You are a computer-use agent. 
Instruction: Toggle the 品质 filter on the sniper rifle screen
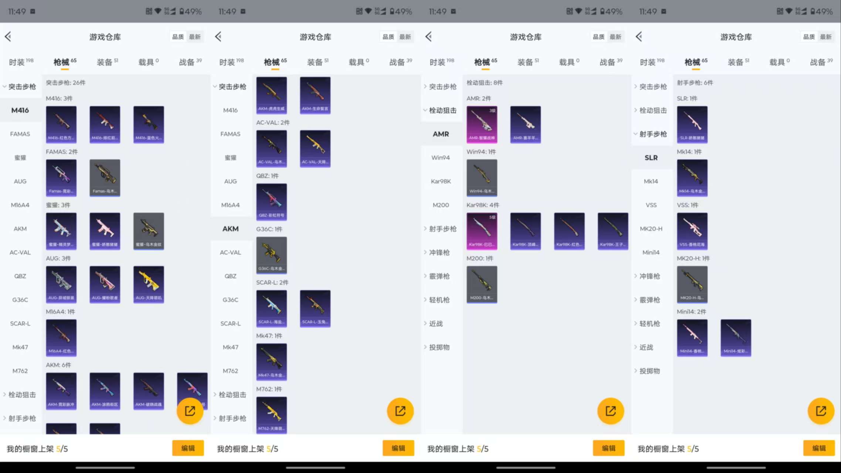[598, 36]
